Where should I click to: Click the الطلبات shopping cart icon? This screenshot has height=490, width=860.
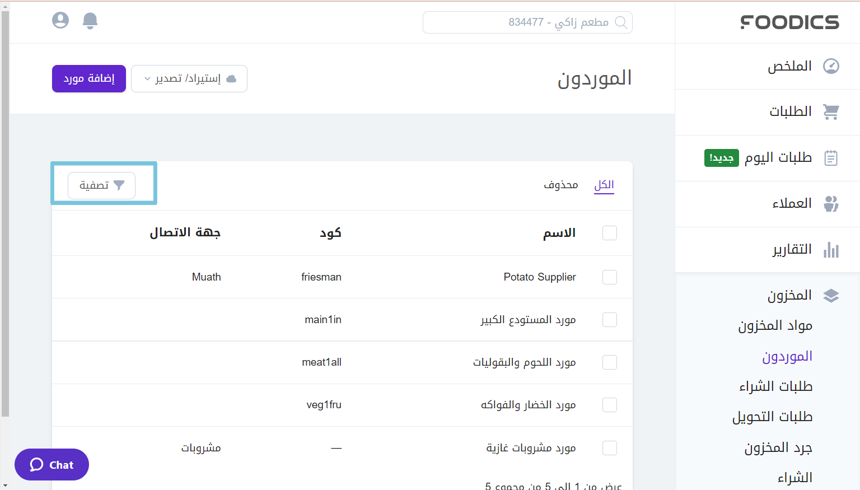coord(831,111)
